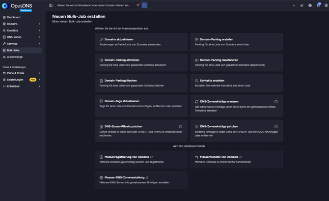Click the blue Dashboard badge under logo

click(x=26, y=10)
